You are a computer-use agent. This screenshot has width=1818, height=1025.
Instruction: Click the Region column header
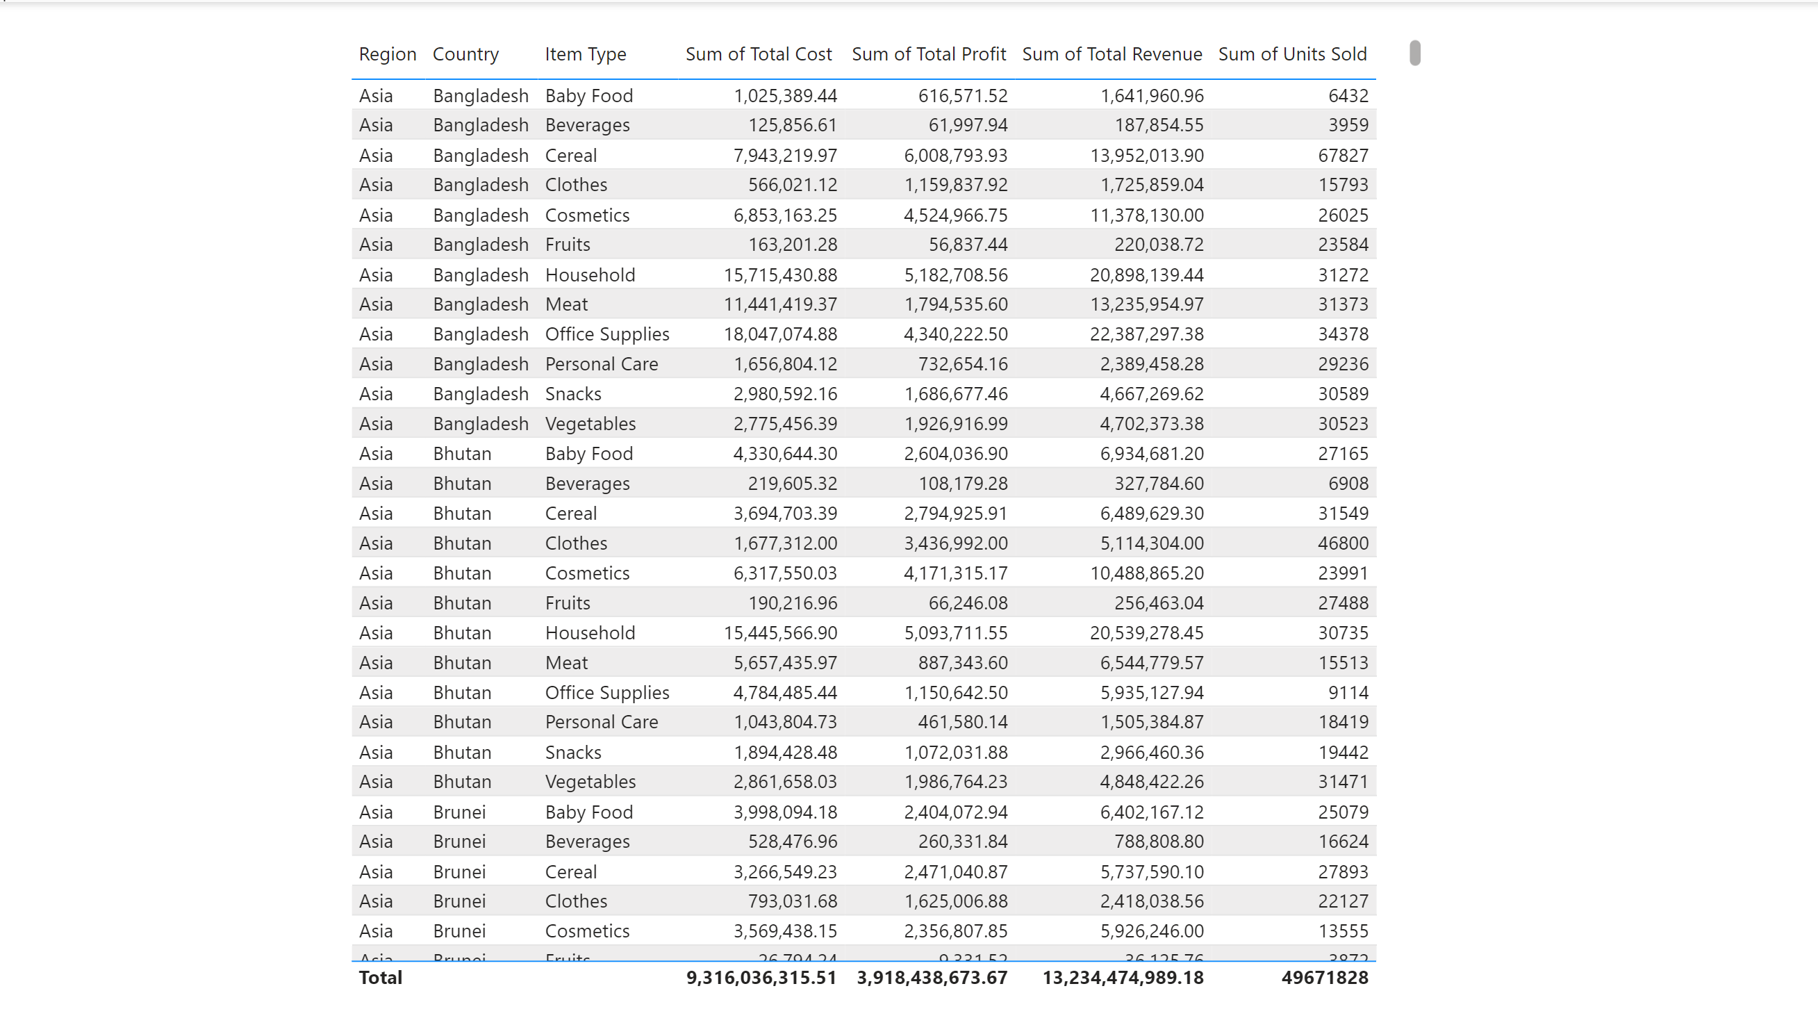coord(388,54)
